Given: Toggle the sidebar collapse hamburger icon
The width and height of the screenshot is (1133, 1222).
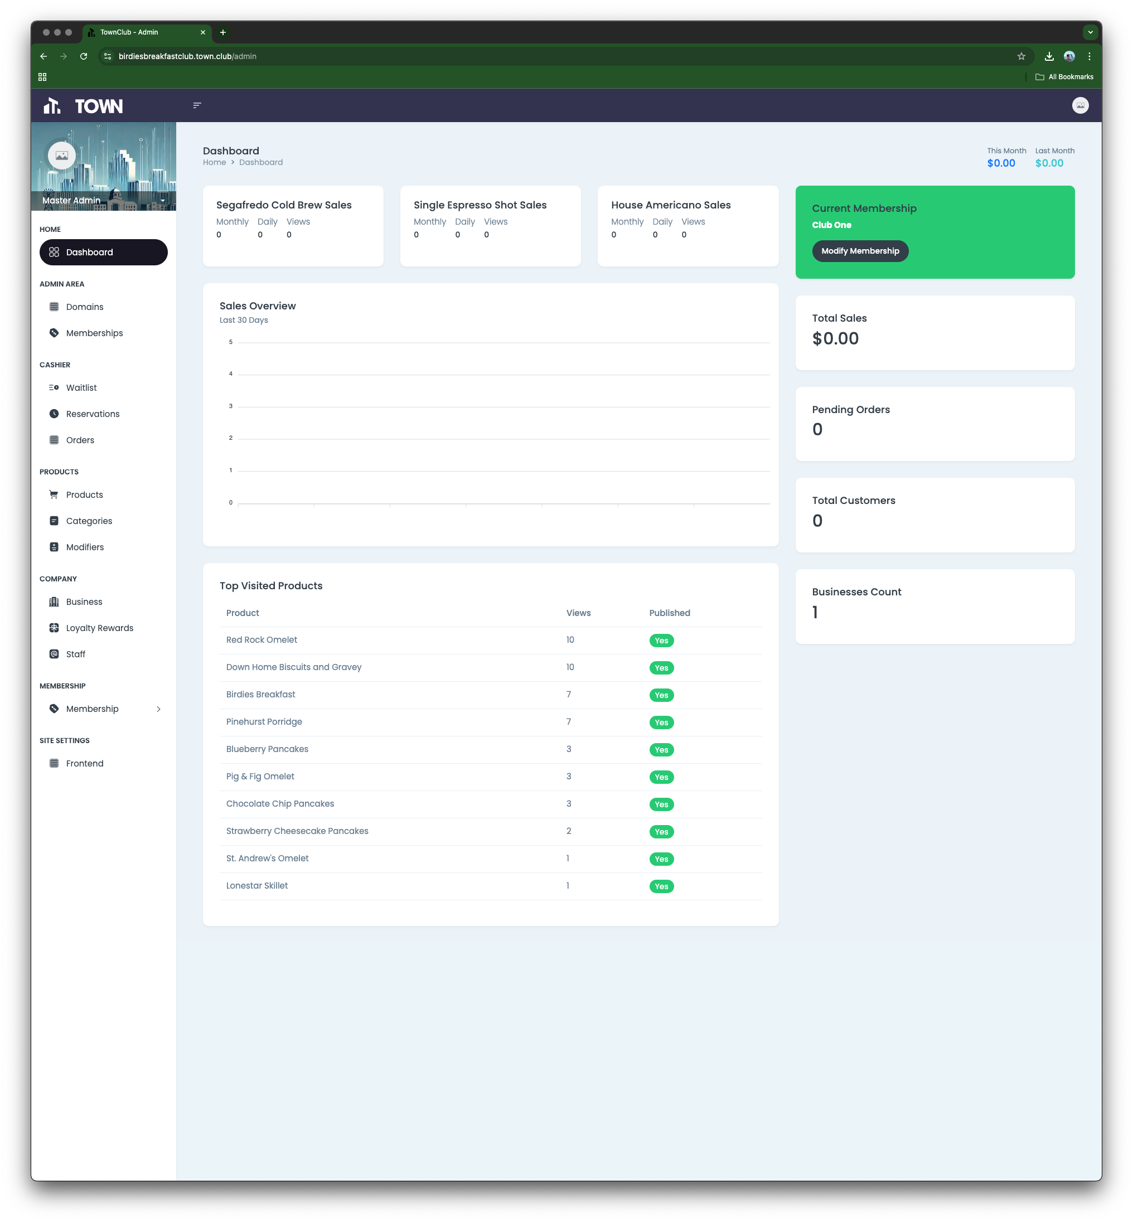Looking at the screenshot, I should (197, 105).
